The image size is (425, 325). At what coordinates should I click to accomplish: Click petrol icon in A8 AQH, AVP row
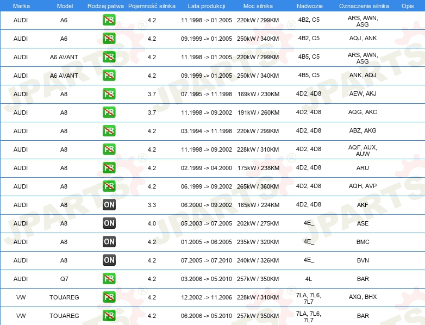point(109,186)
